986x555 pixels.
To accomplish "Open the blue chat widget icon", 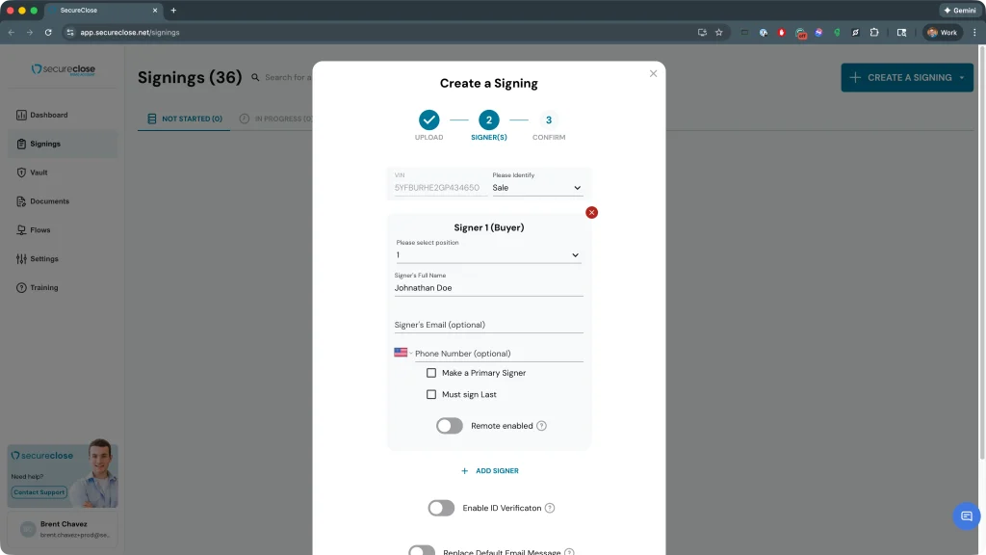I will pyautogui.click(x=966, y=516).
